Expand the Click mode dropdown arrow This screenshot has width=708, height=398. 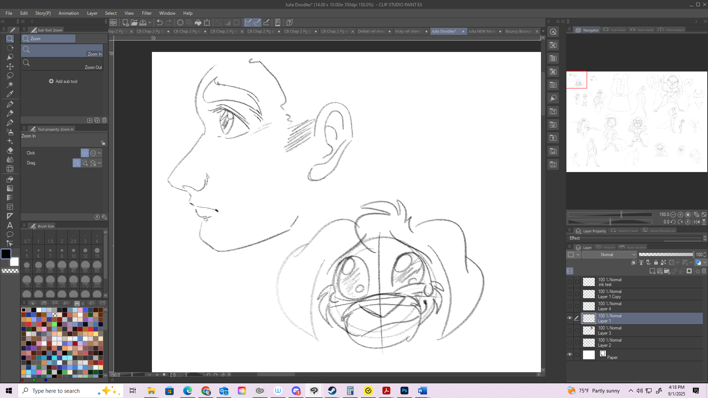[x=99, y=153]
